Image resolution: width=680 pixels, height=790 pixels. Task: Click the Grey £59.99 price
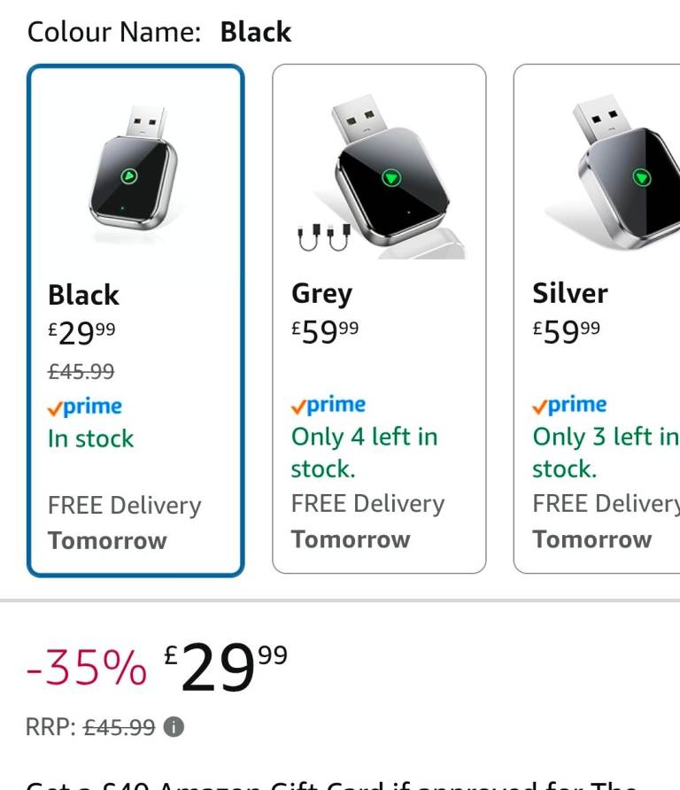point(325,331)
